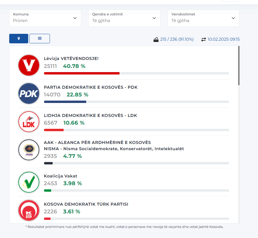The image size is (258, 238).
Task: Click the counted stations text 215 / 236 (91.10%)
Action: (x=177, y=39)
